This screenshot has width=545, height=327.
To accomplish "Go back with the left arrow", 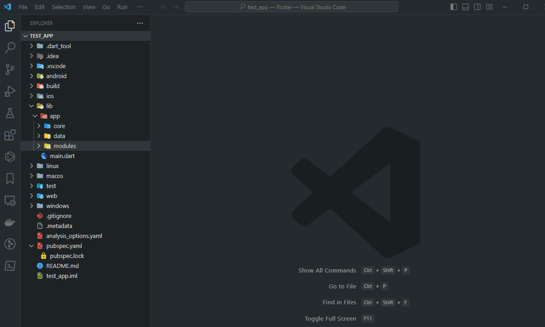I will point(163,7).
